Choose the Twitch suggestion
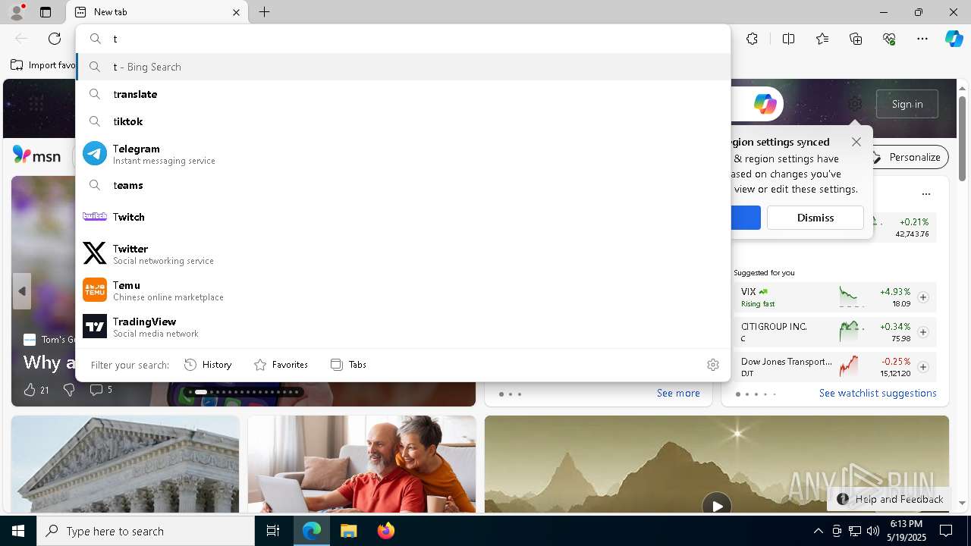The height and width of the screenshot is (546, 971). point(403,217)
